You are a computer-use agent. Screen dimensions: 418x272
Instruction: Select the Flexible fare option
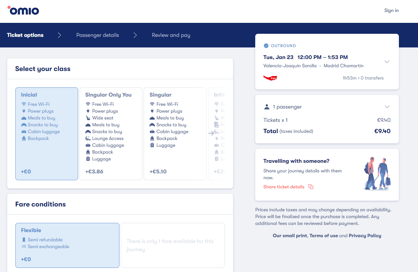(x=67, y=245)
